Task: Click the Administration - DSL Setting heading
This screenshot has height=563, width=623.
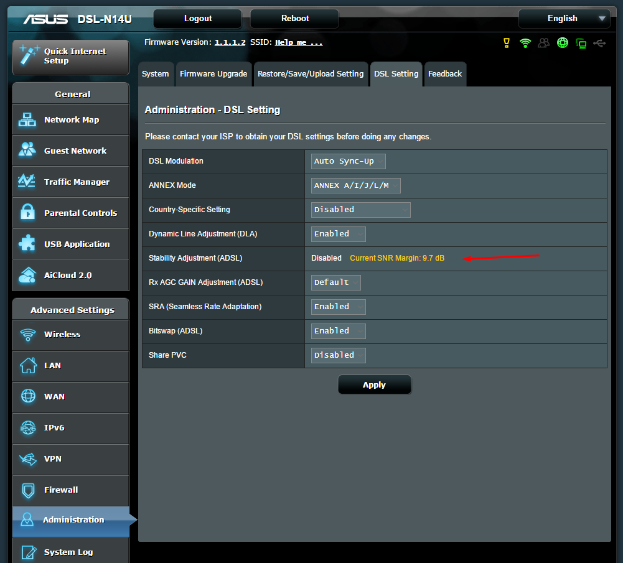Action: click(x=212, y=109)
